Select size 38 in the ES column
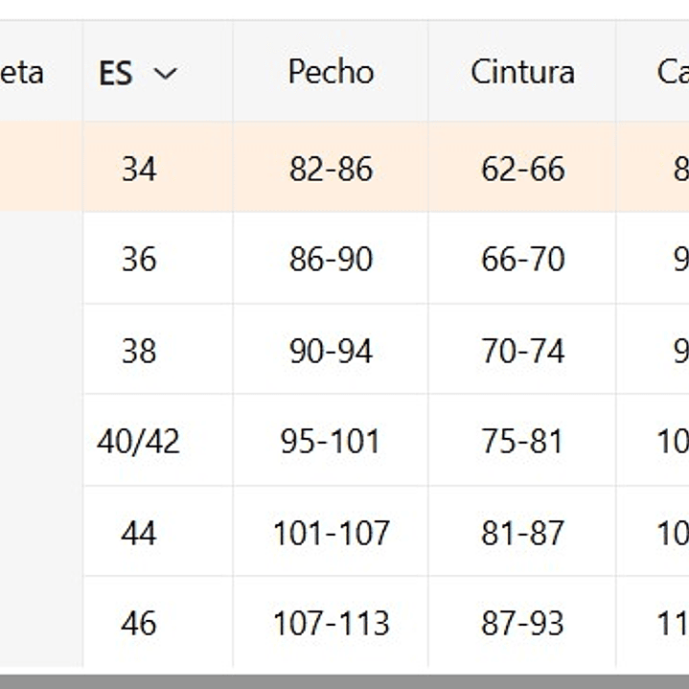Viewport: 689px width, 689px height. coord(139,351)
